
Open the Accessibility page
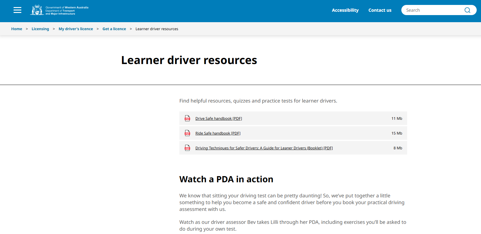(x=345, y=10)
